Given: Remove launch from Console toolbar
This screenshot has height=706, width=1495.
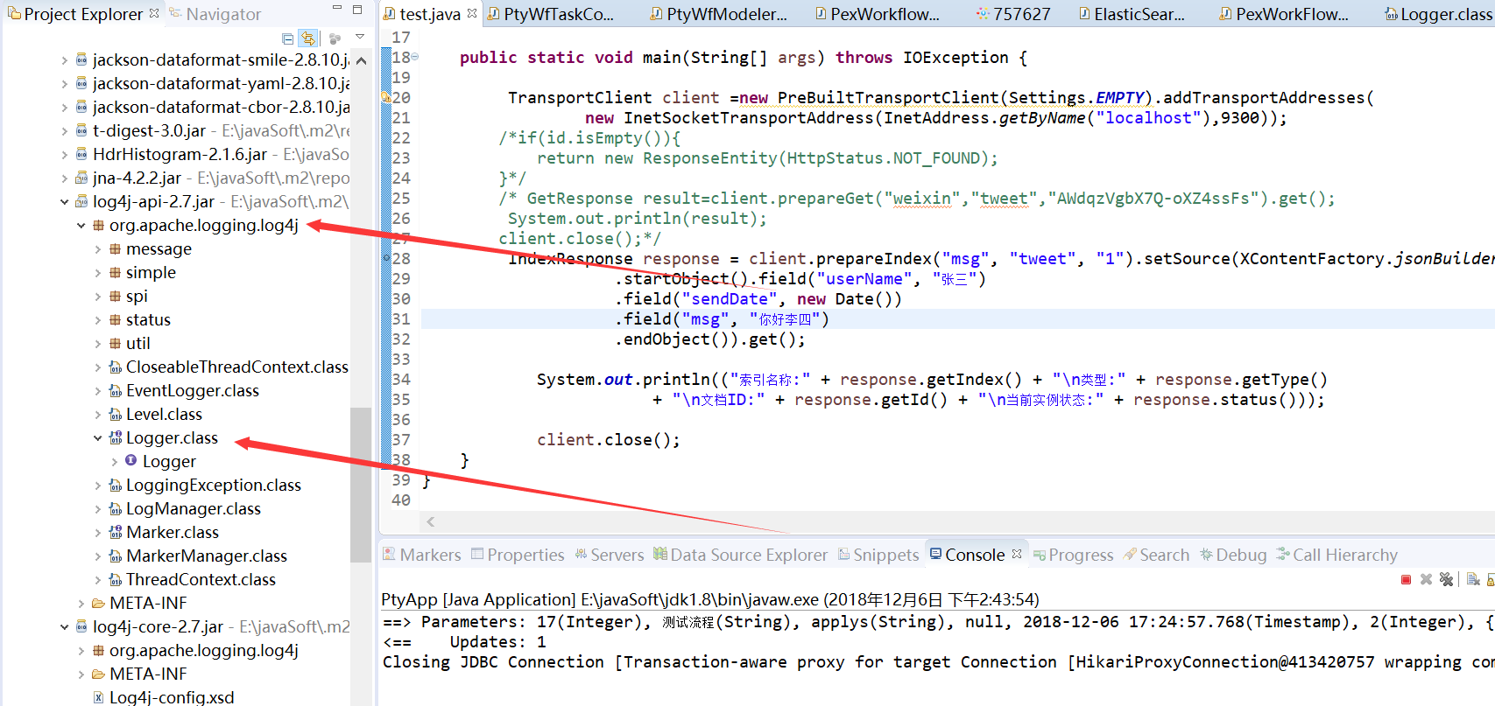Looking at the screenshot, I should [1426, 579].
